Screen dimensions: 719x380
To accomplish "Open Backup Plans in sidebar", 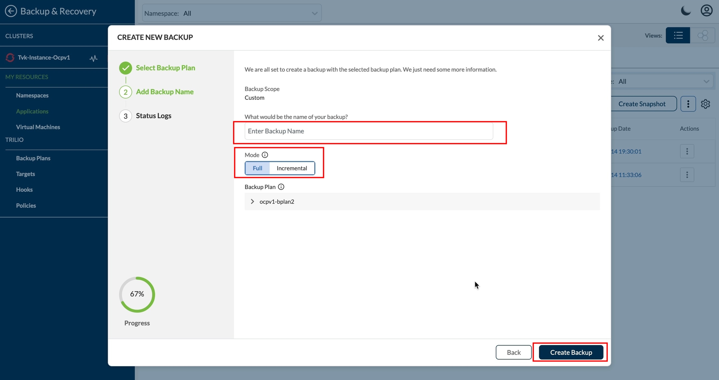I will pos(33,158).
